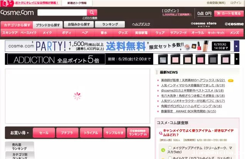Click the サンプル付き button

point(114,133)
